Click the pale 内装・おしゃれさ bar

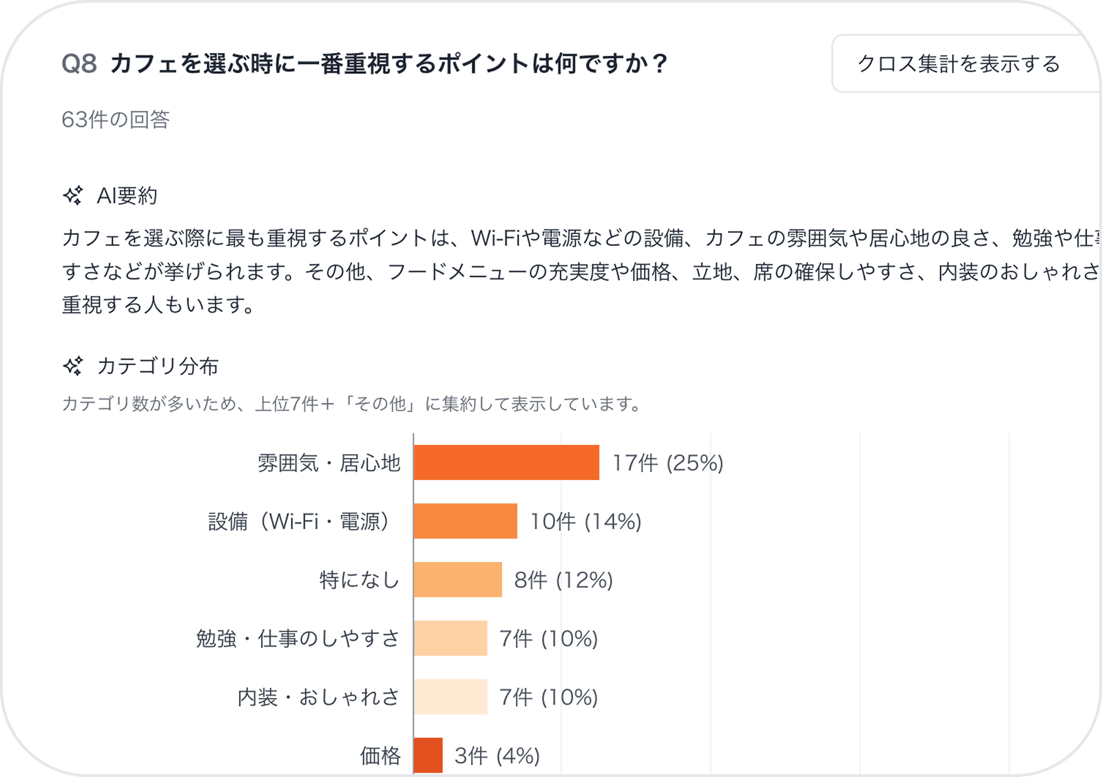point(451,697)
